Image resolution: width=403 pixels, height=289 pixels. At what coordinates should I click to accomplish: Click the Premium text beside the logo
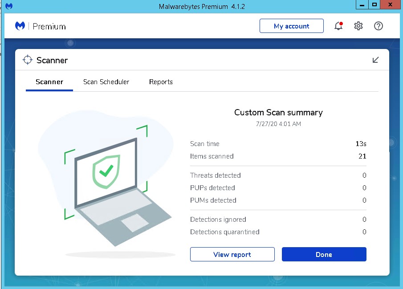point(49,26)
